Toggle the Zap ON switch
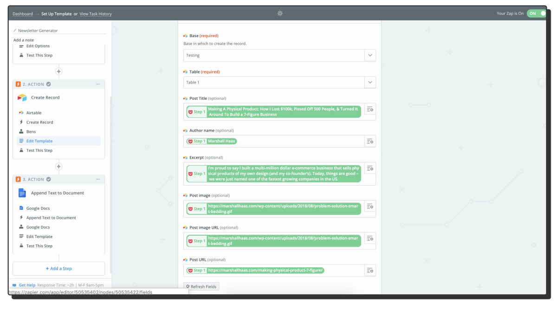The width and height of the screenshot is (557, 310). click(x=537, y=13)
